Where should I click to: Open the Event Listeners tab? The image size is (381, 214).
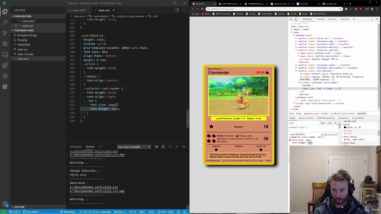[306, 118]
